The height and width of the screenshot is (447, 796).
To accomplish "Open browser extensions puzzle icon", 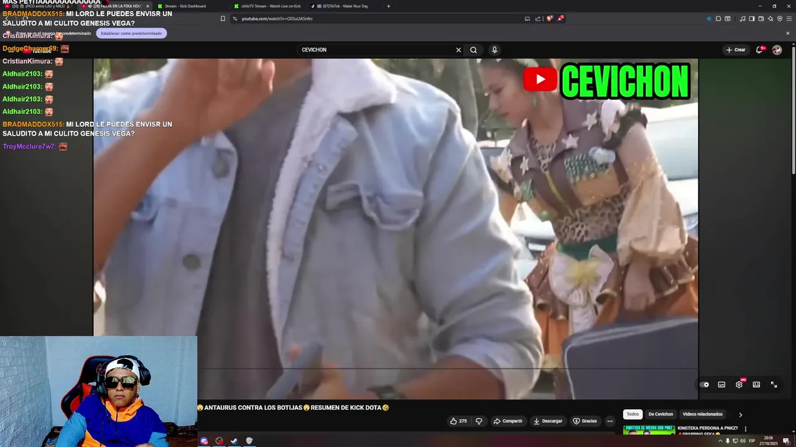I will (718, 19).
